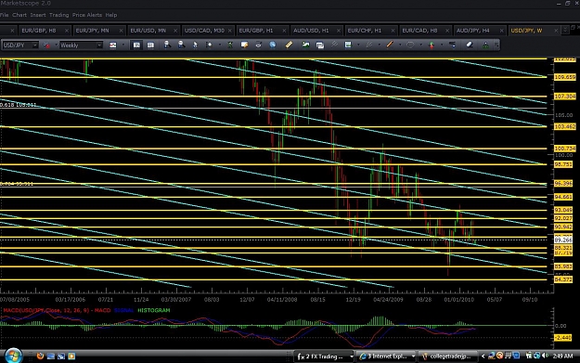The image size is (580, 363).
Task: Select the cursor pointer tool in toolbar
Action: 195,45
